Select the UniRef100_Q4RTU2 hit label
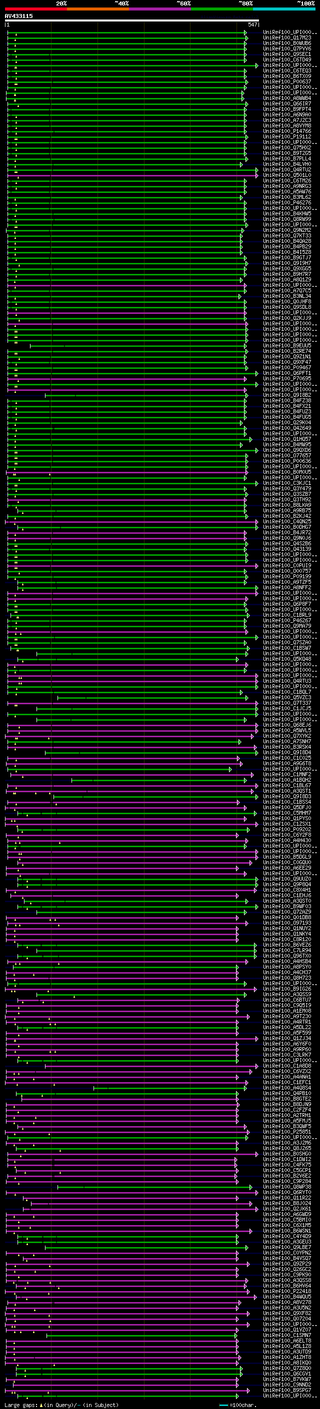The image size is (320, 1409). pyautogui.click(x=287, y=170)
